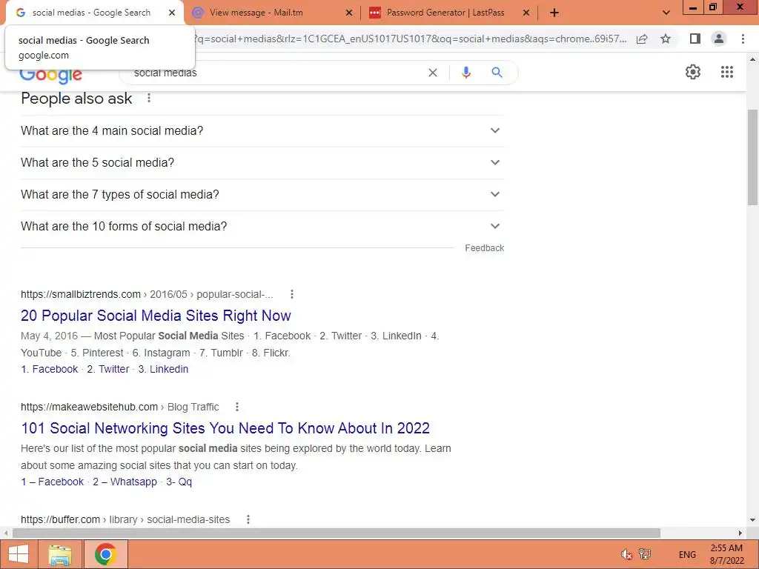Start voice search with the microphone icon
Screen dimensions: 759x569
pos(465,73)
